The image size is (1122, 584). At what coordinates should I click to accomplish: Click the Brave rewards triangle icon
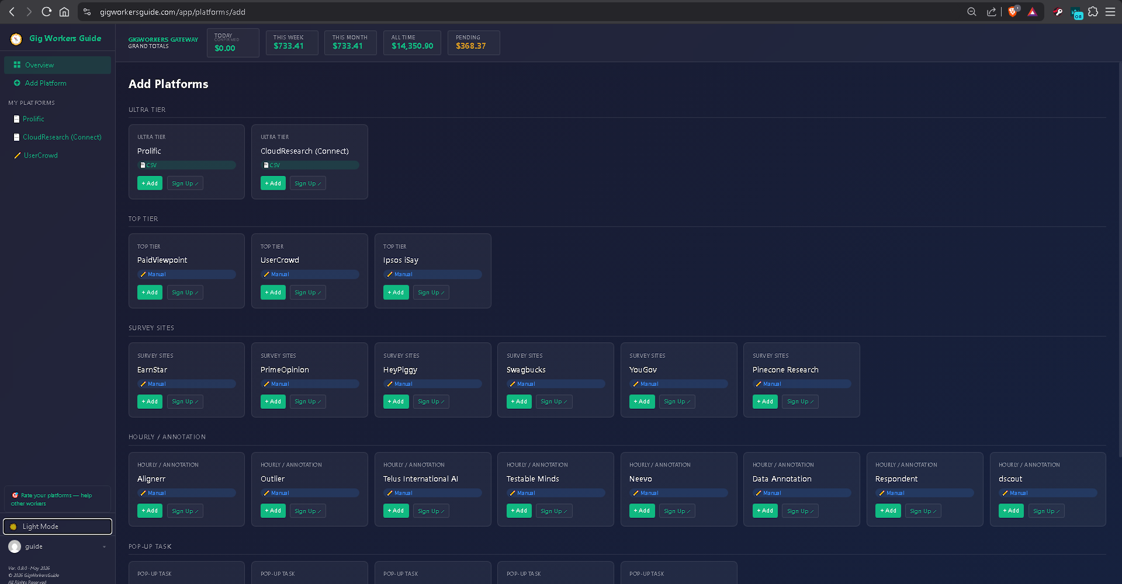[x=1033, y=12]
